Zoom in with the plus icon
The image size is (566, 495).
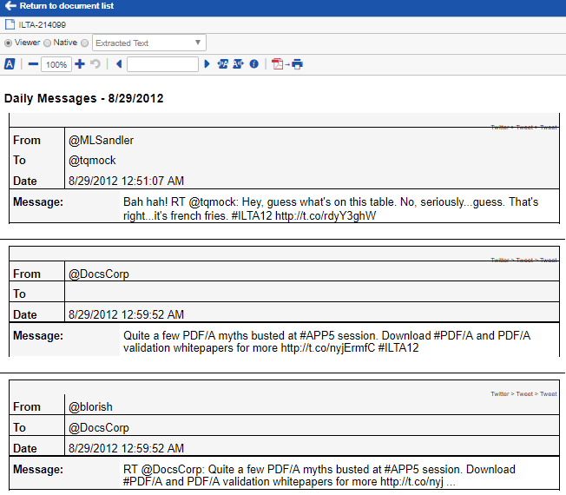pyautogui.click(x=80, y=64)
